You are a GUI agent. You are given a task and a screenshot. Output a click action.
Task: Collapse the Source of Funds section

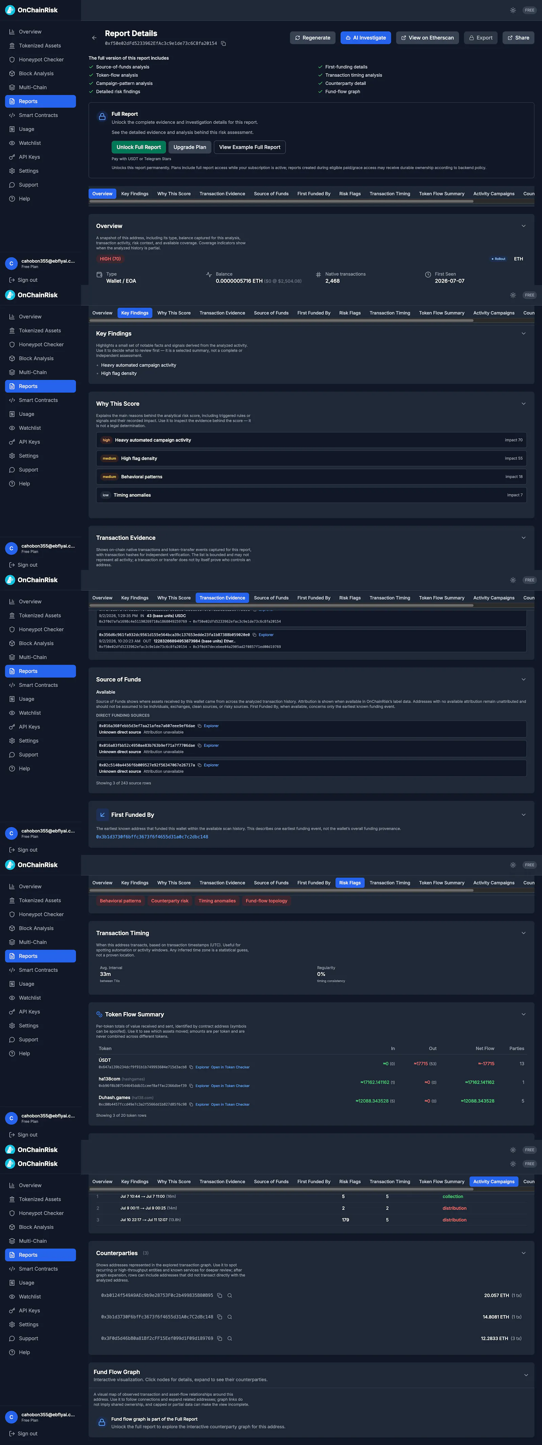(523, 679)
